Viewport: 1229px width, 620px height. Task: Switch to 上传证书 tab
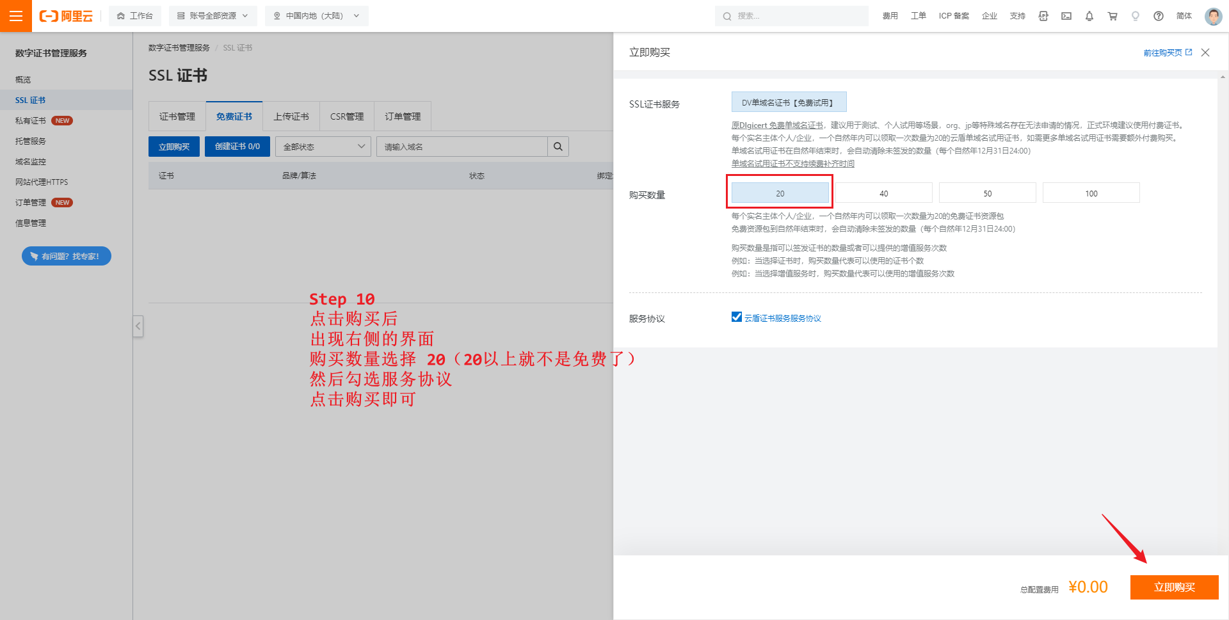click(x=291, y=116)
